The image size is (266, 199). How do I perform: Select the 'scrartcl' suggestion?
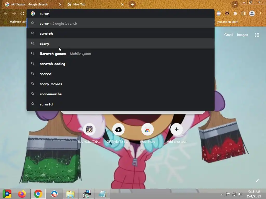coord(121,104)
